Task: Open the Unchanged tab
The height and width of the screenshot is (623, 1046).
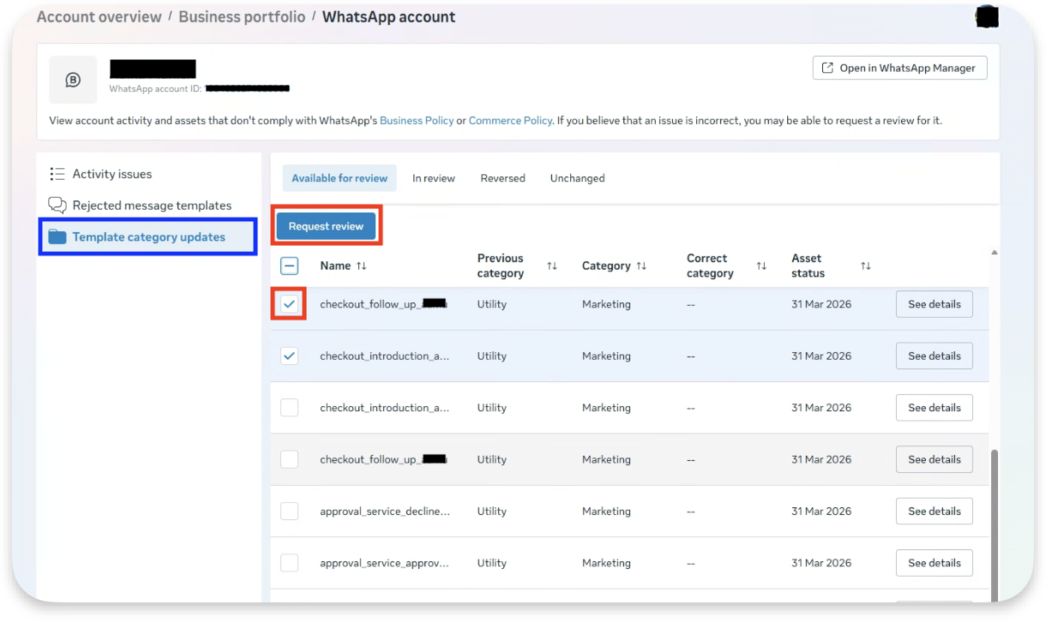Action: [x=577, y=178]
